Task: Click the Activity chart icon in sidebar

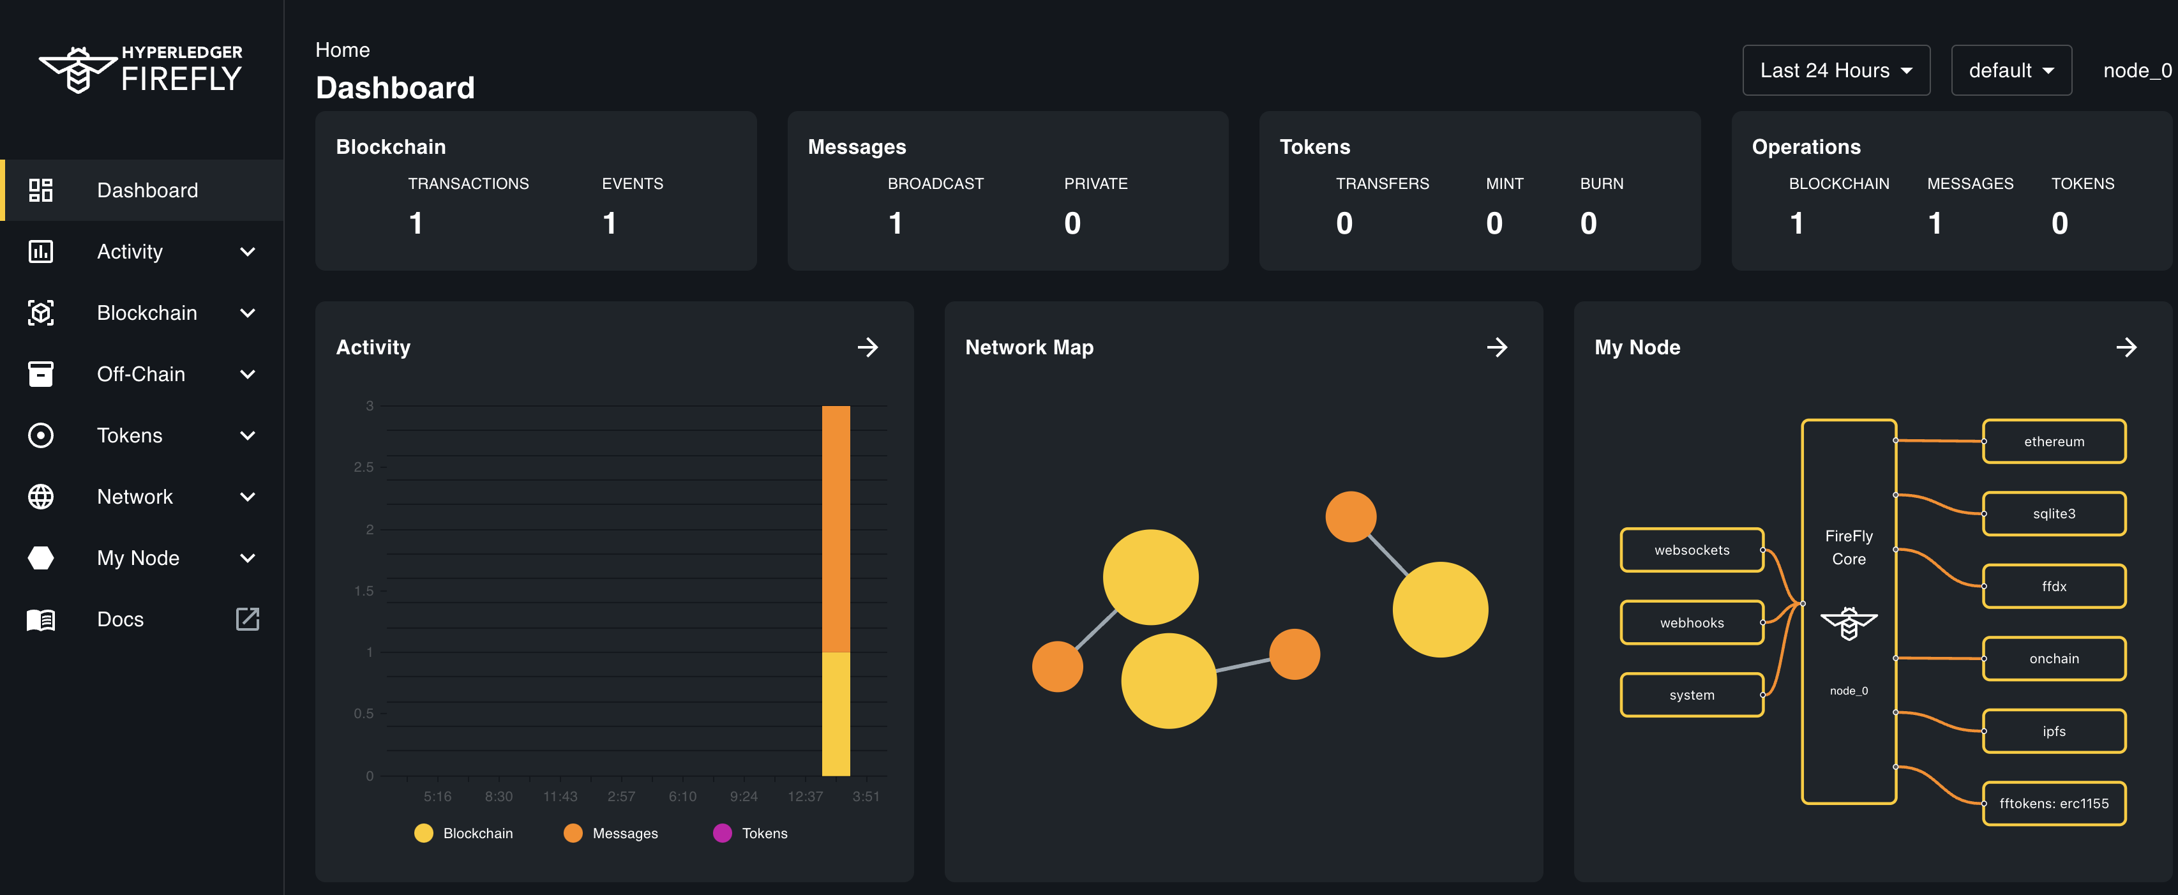Action: (x=41, y=252)
